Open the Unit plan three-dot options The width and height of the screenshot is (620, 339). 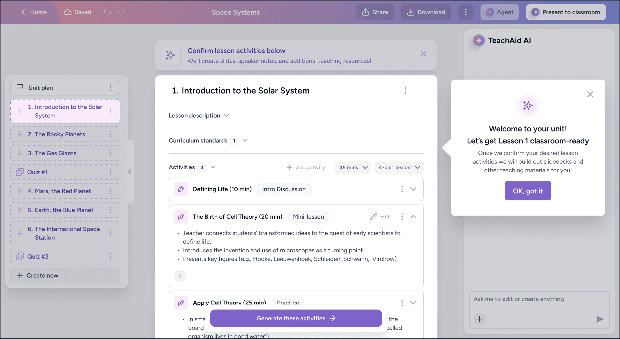111,88
